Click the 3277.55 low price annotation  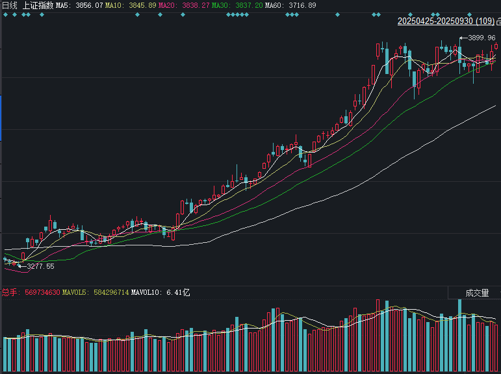[x=40, y=266]
